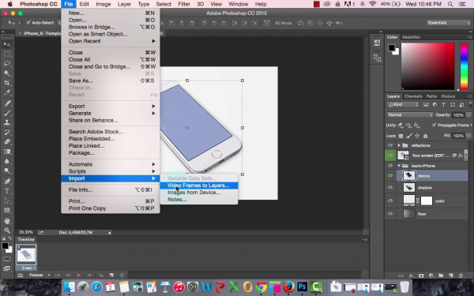The width and height of the screenshot is (474, 296).
Task: Click the tween animation frames icon
Action: coord(100,275)
